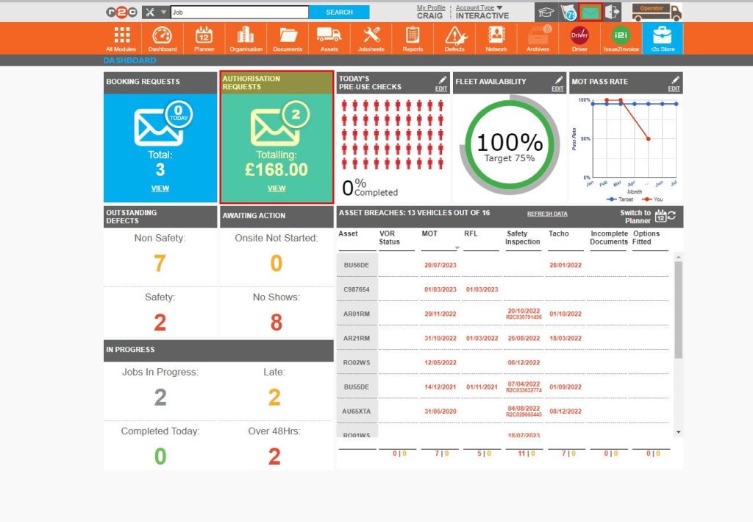Viewport: 753px width, 522px height.
Task: Select the Issue2Invoice i2i icon
Action: click(x=620, y=35)
